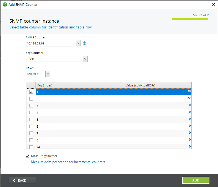Check the checkbox for row with key 3
This screenshot has width=218, height=187.
(31, 106)
